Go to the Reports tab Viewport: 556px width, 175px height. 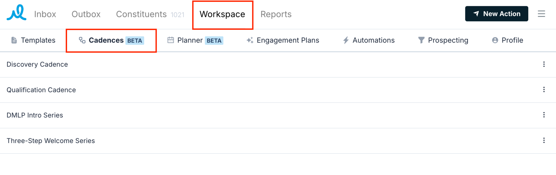pyautogui.click(x=276, y=14)
